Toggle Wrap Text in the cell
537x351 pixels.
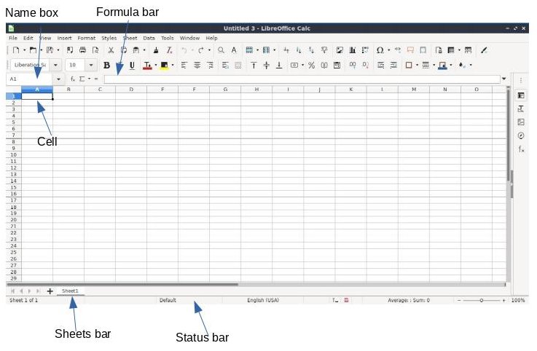point(225,65)
